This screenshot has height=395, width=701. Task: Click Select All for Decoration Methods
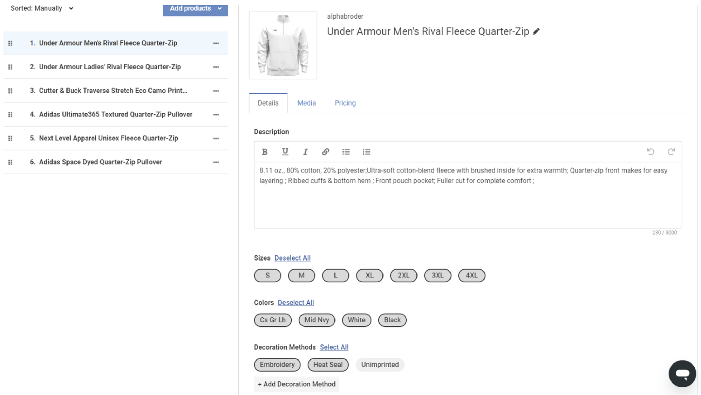(334, 347)
